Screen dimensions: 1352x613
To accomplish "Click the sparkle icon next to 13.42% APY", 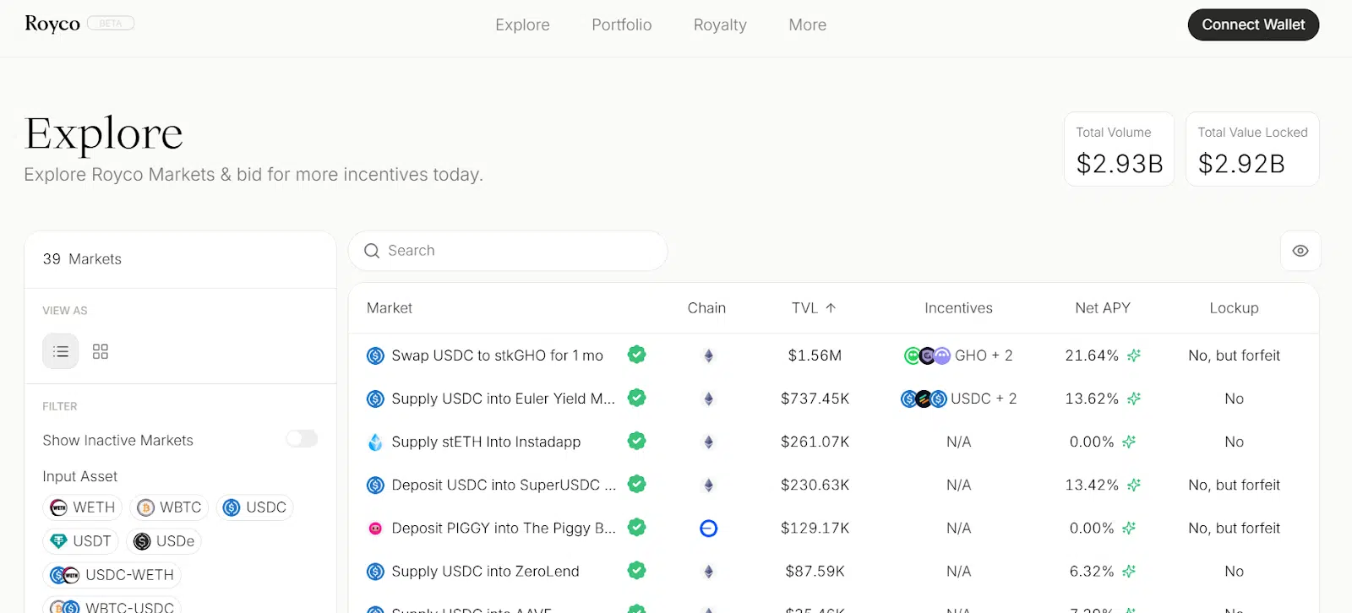I will [x=1134, y=485].
